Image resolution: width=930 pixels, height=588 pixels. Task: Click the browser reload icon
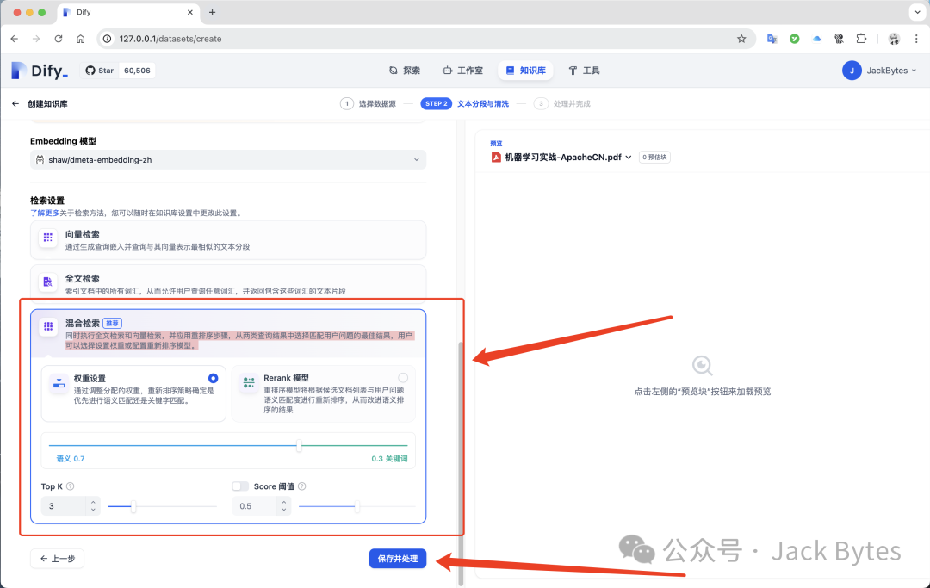[59, 39]
